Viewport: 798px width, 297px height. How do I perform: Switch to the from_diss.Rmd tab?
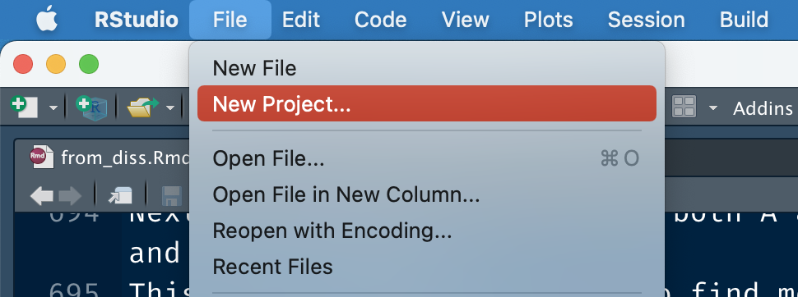(x=109, y=158)
